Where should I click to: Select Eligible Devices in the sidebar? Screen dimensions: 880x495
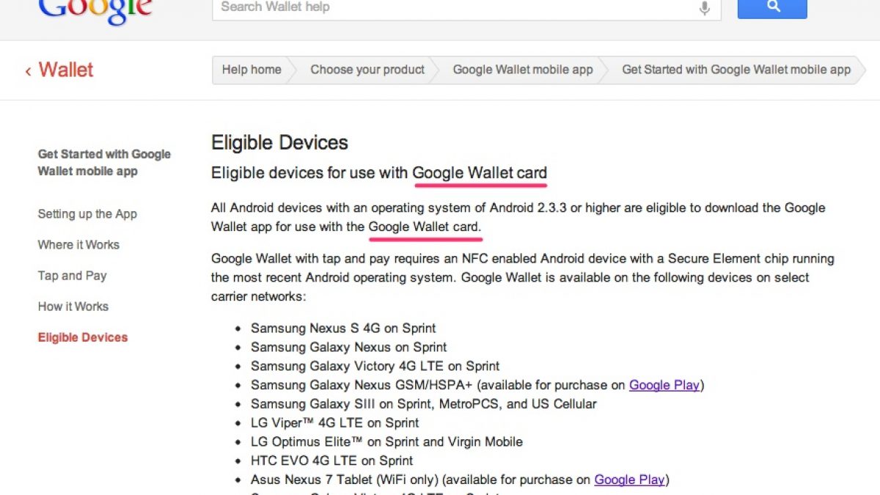click(83, 337)
